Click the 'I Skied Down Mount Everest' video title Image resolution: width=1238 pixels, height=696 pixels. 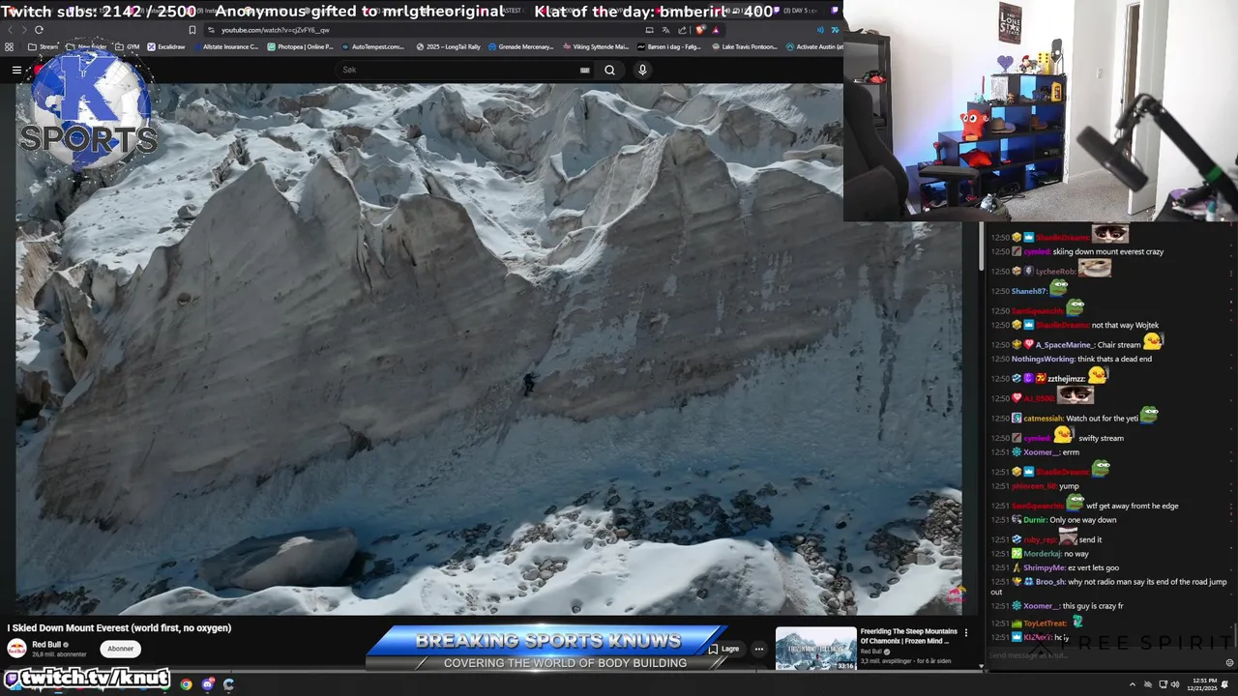[119, 628]
